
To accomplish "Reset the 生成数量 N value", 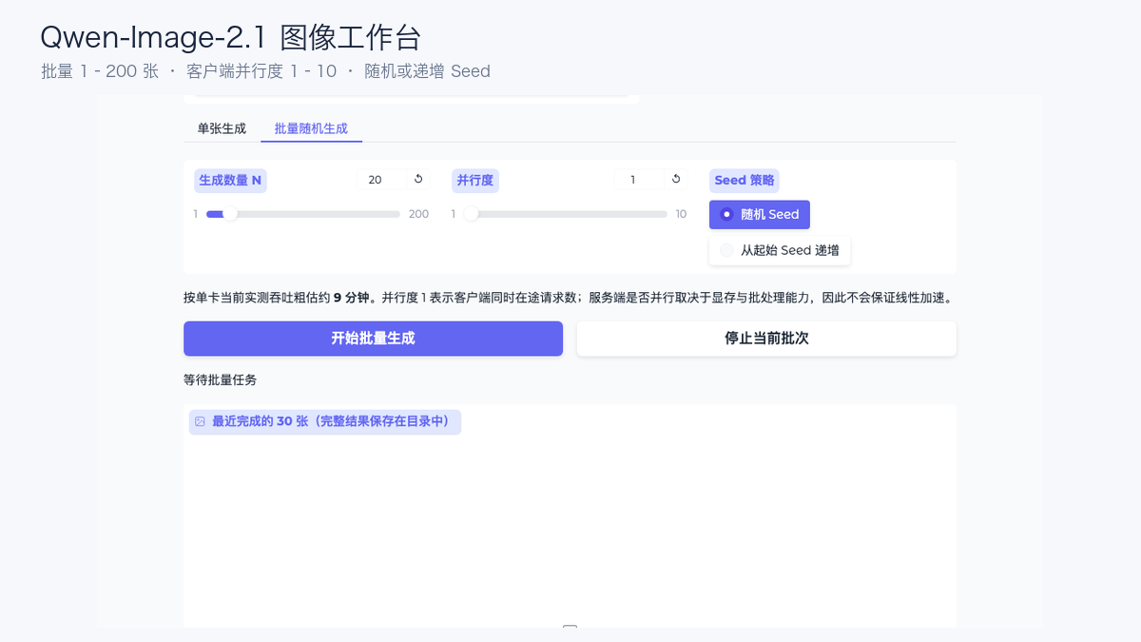I will [417, 179].
